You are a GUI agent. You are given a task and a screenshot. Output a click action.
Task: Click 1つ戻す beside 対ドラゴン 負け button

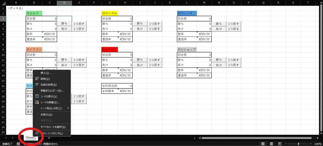coord(79,65)
